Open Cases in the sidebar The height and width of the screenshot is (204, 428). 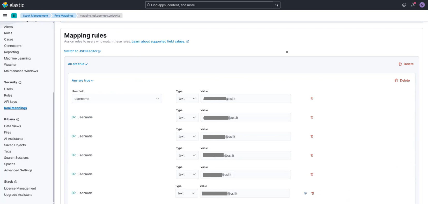pyautogui.click(x=9, y=39)
